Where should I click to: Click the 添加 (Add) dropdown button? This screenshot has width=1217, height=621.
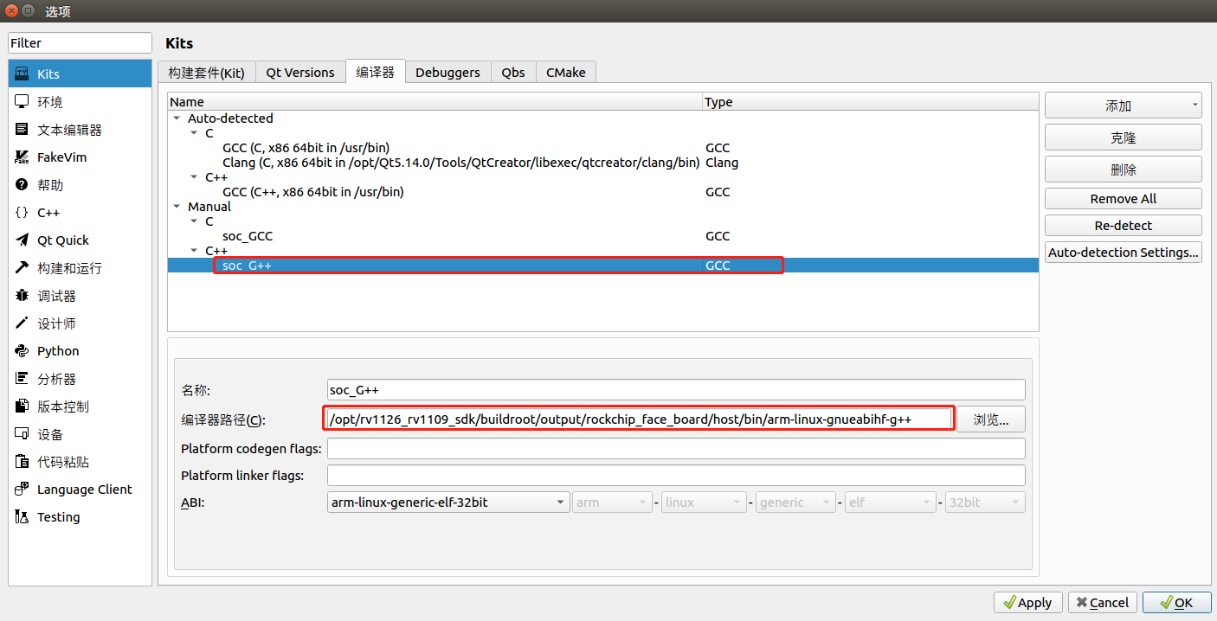pyautogui.click(x=1123, y=105)
